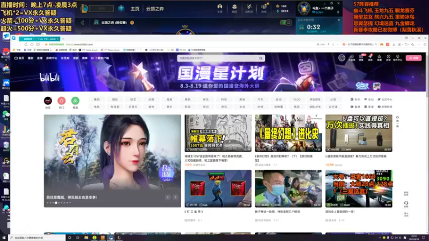Click the League of Legends logo icon

(85, 9)
